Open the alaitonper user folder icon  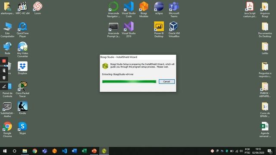tap(7, 8)
